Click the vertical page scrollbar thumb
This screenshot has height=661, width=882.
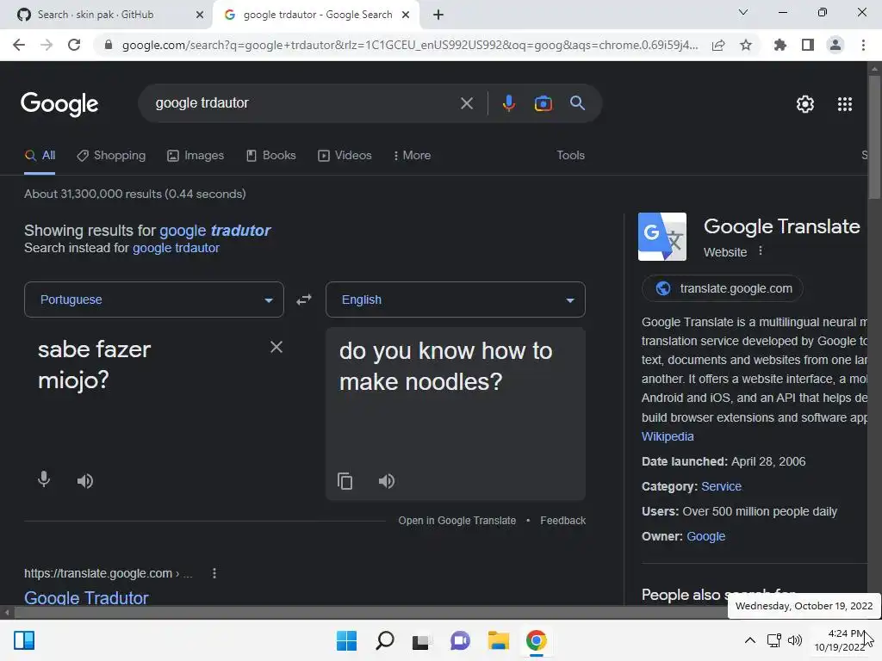click(874, 137)
